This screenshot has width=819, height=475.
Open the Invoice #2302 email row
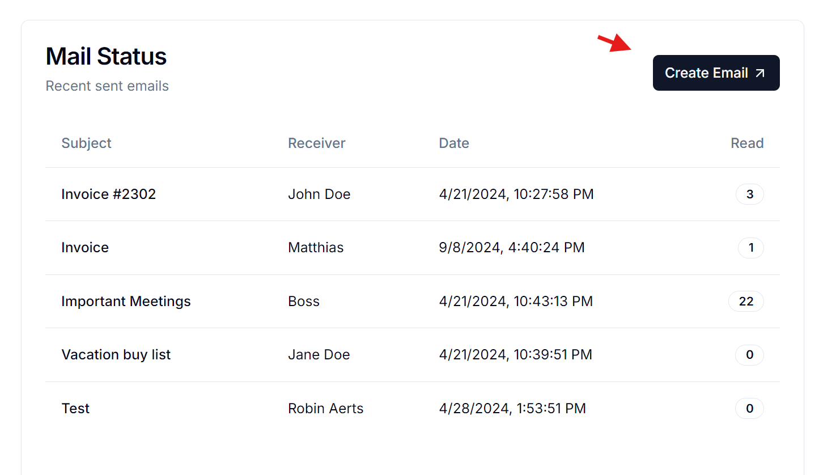click(x=413, y=194)
